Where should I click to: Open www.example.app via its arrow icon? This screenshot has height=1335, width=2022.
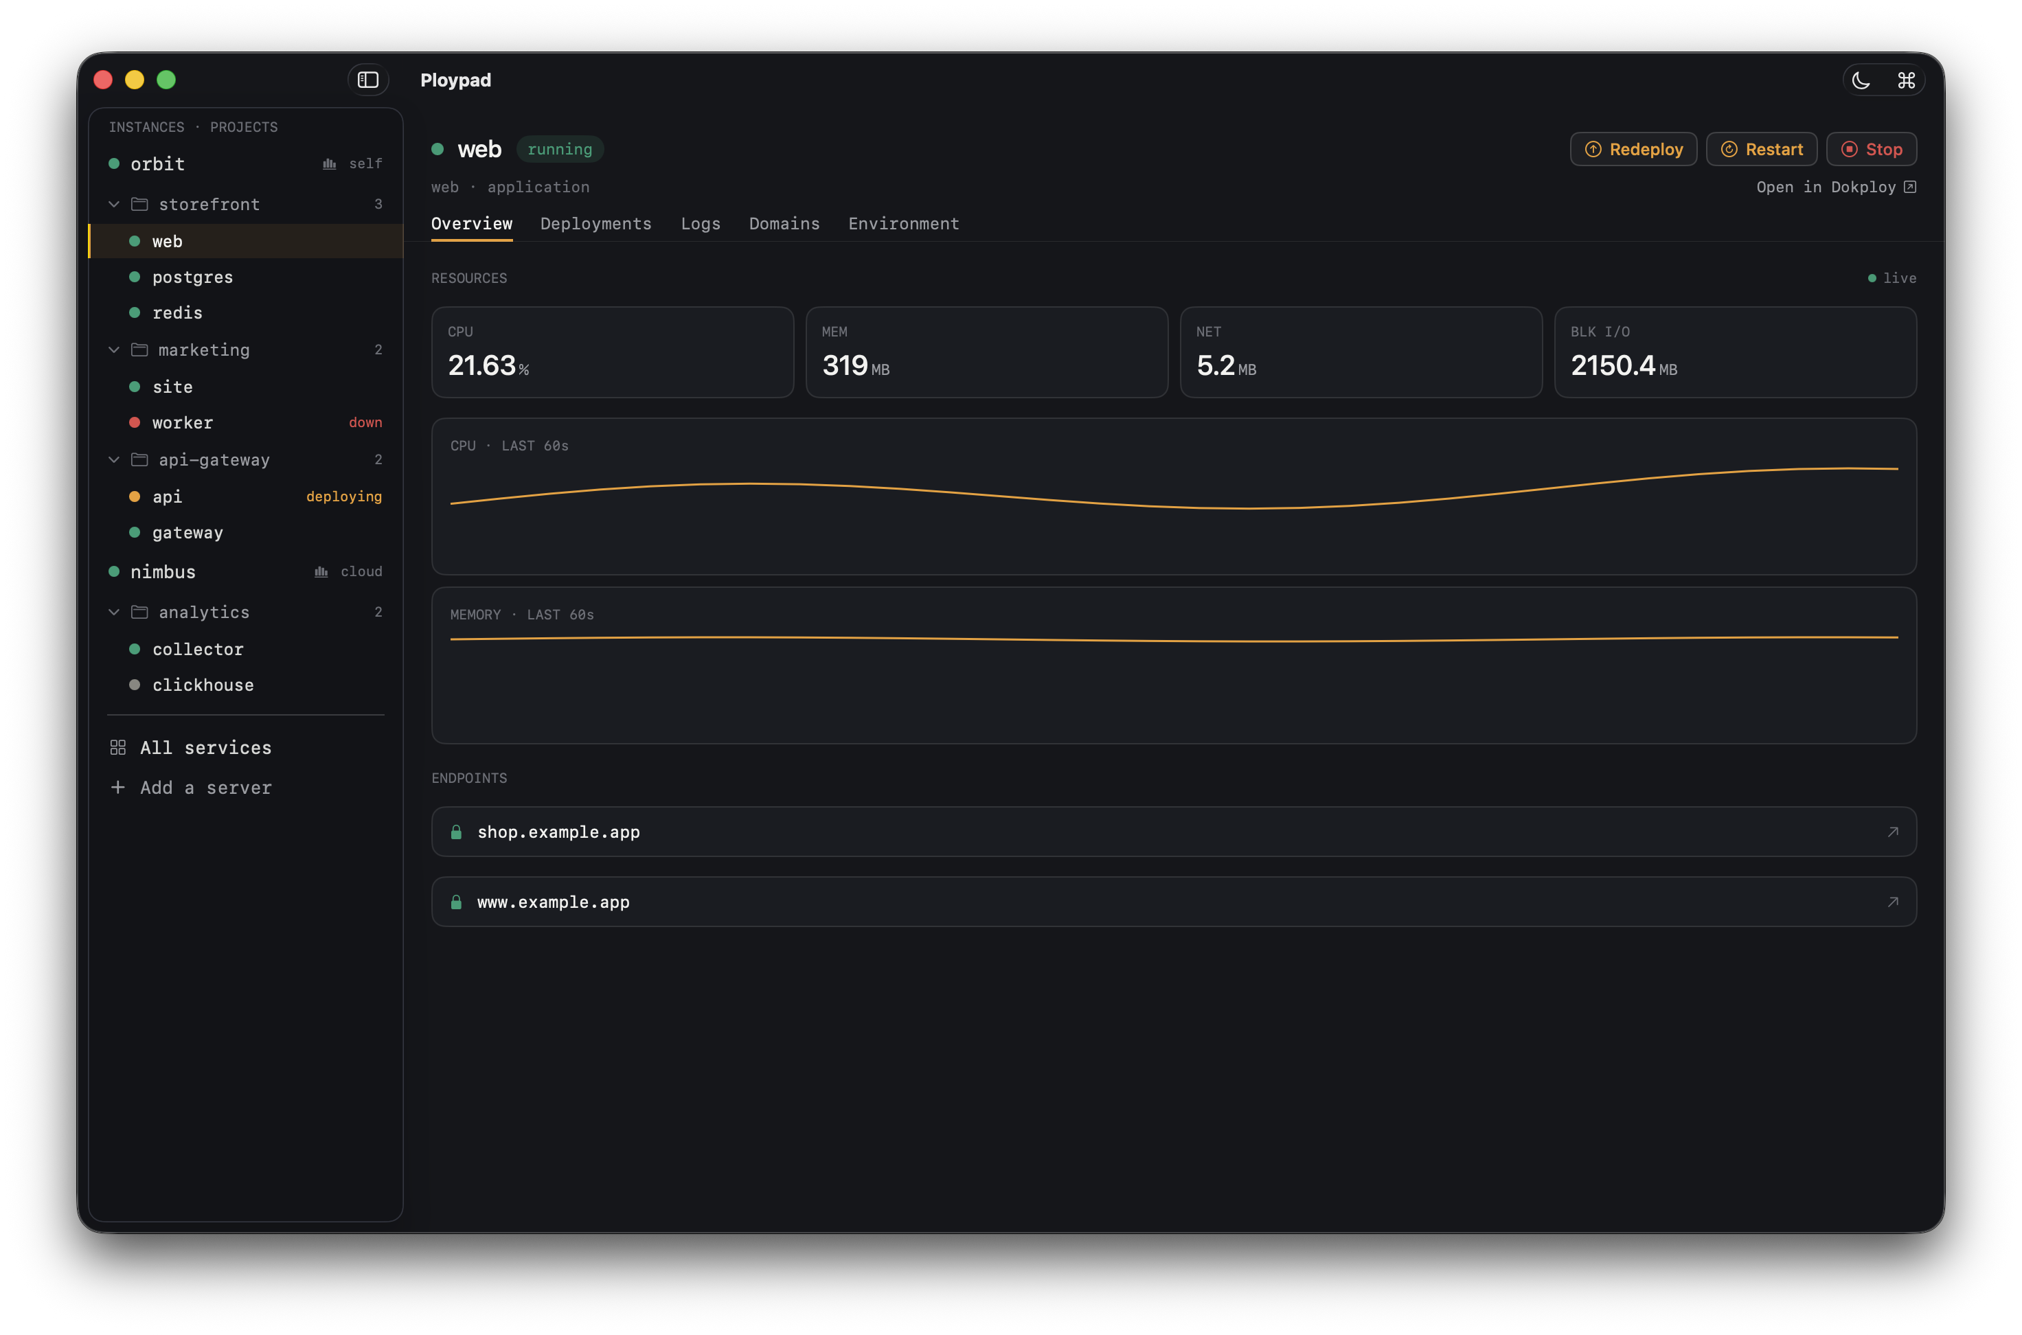click(x=1893, y=902)
